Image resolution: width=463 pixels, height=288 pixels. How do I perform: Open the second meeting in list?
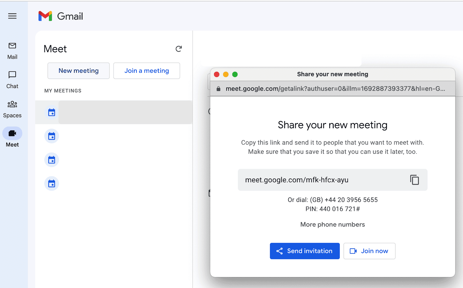tap(52, 136)
